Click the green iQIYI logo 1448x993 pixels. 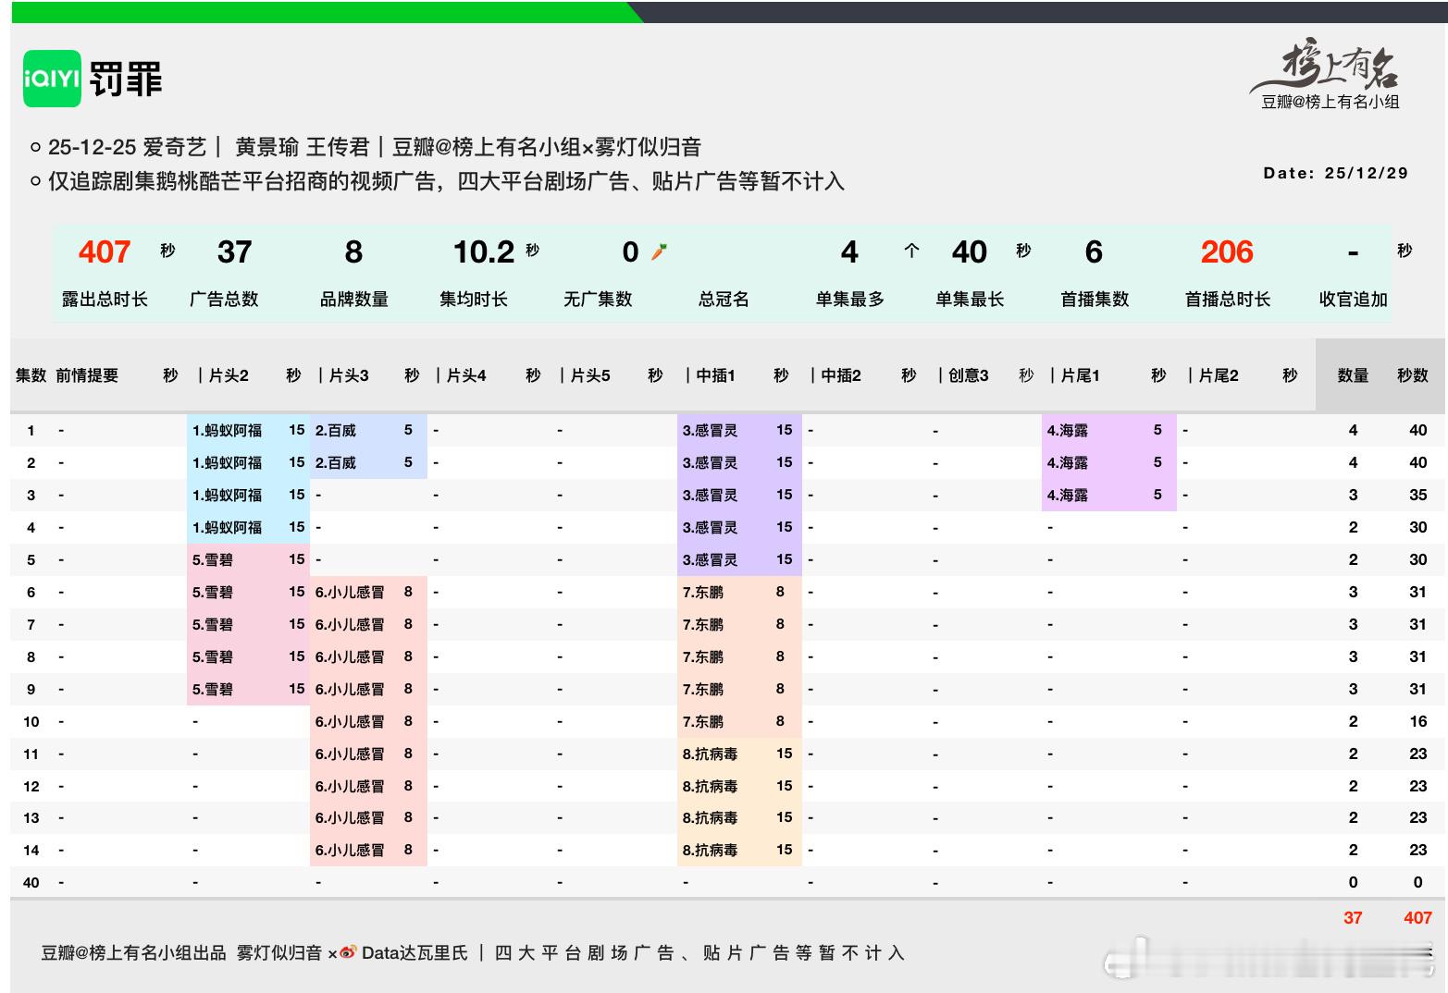[x=52, y=79]
